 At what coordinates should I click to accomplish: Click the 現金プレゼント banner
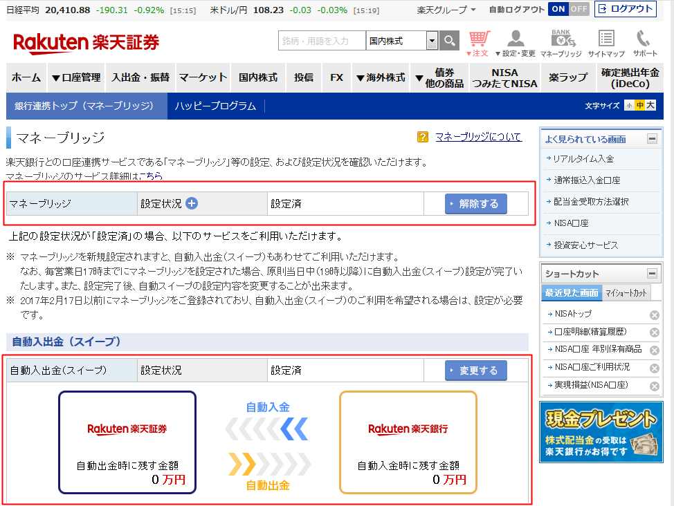(x=601, y=432)
